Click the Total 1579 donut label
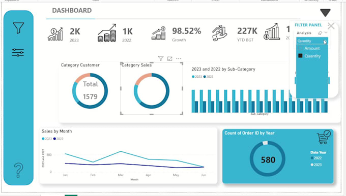The height and width of the screenshot is (196, 346). click(90, 90)
